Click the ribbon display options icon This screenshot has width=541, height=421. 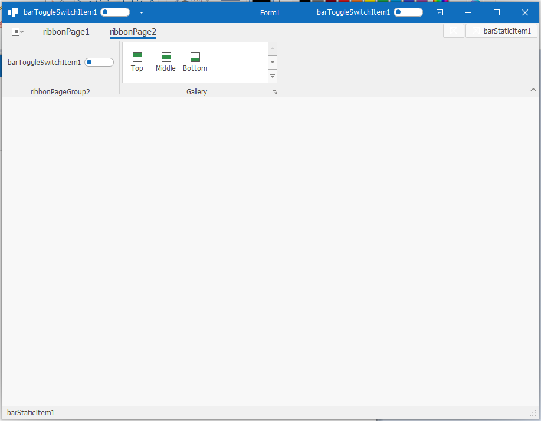pos(440,12)
